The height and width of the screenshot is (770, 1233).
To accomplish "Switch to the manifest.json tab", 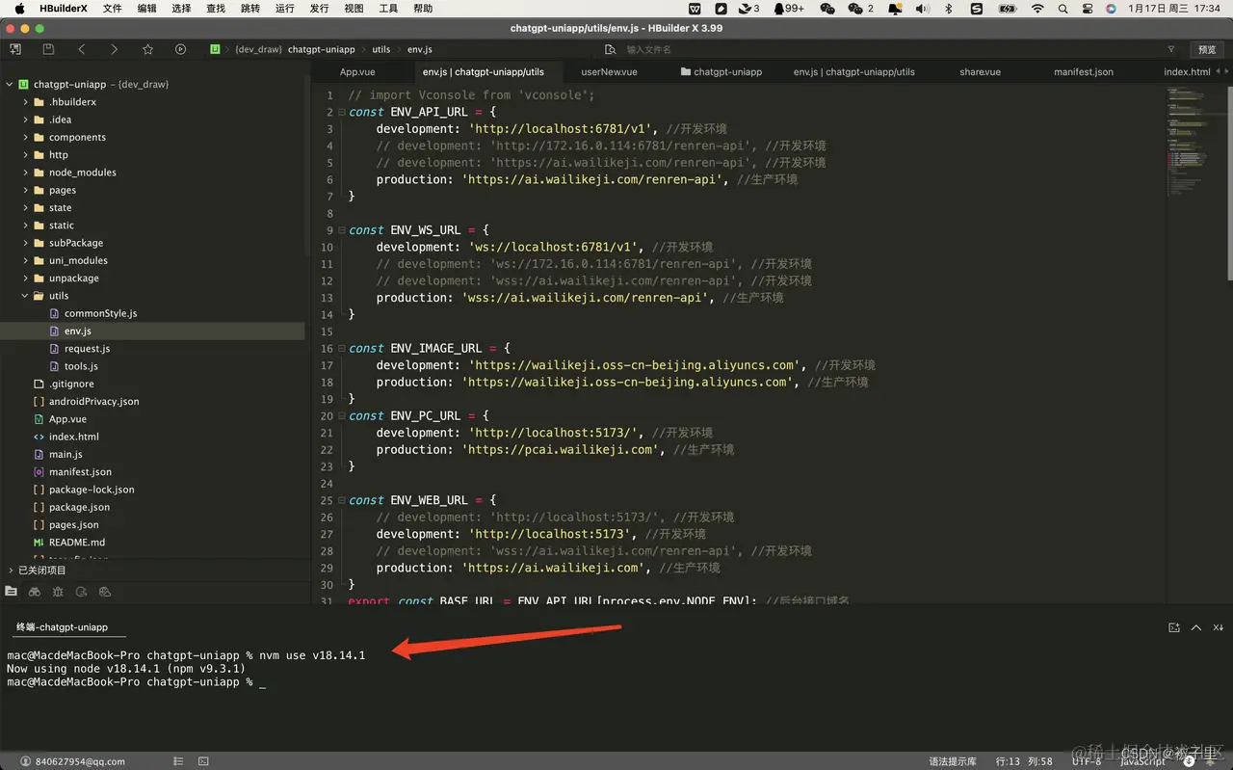I will [x=1083, y=71].
